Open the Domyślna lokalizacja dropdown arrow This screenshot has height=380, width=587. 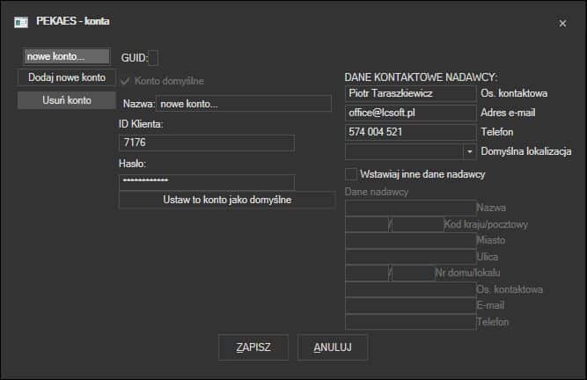(469, 151)
